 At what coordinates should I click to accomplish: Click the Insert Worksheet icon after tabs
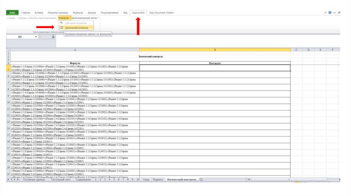[201, 180]
